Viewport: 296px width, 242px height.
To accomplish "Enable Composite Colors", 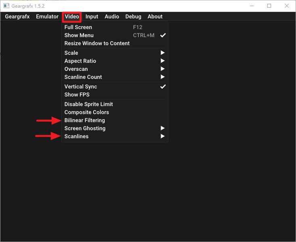I will coord(115,112).
